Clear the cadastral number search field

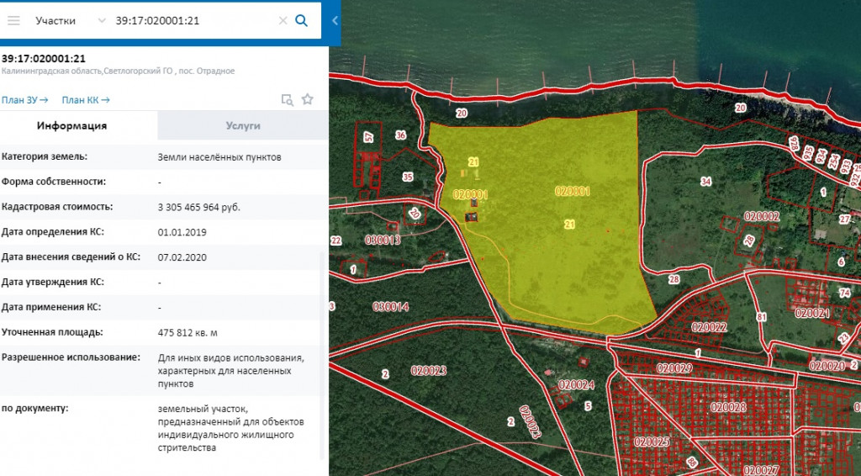(283, 20)
